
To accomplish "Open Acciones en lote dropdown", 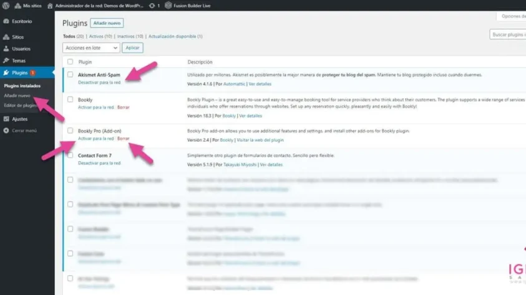I will [x=91, y=48].
